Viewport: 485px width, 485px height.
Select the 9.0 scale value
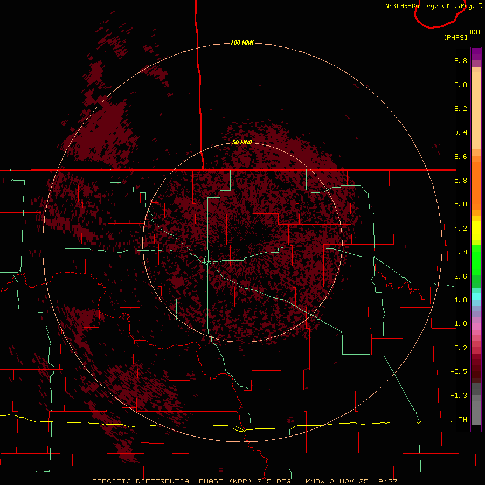461,85
